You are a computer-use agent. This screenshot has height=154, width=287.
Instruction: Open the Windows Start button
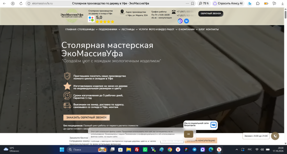point(62,150)
